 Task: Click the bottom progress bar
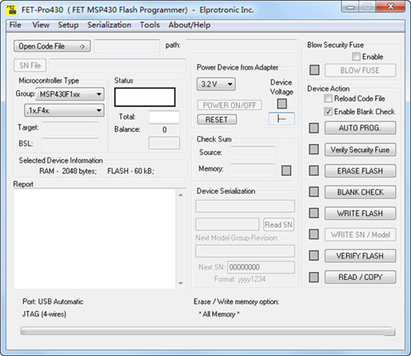click(208, 331)
